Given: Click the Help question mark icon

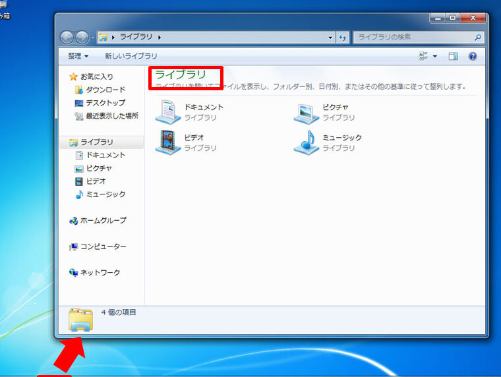Looking at the screenshot, I should (473, 57).
